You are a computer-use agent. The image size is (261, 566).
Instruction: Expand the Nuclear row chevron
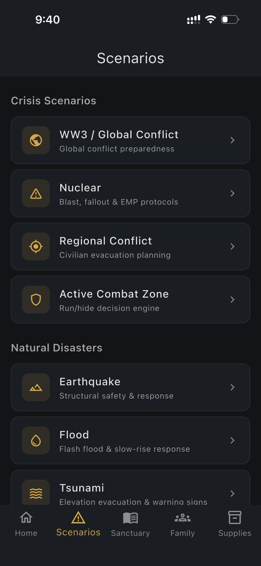click(x=232, y=194)
